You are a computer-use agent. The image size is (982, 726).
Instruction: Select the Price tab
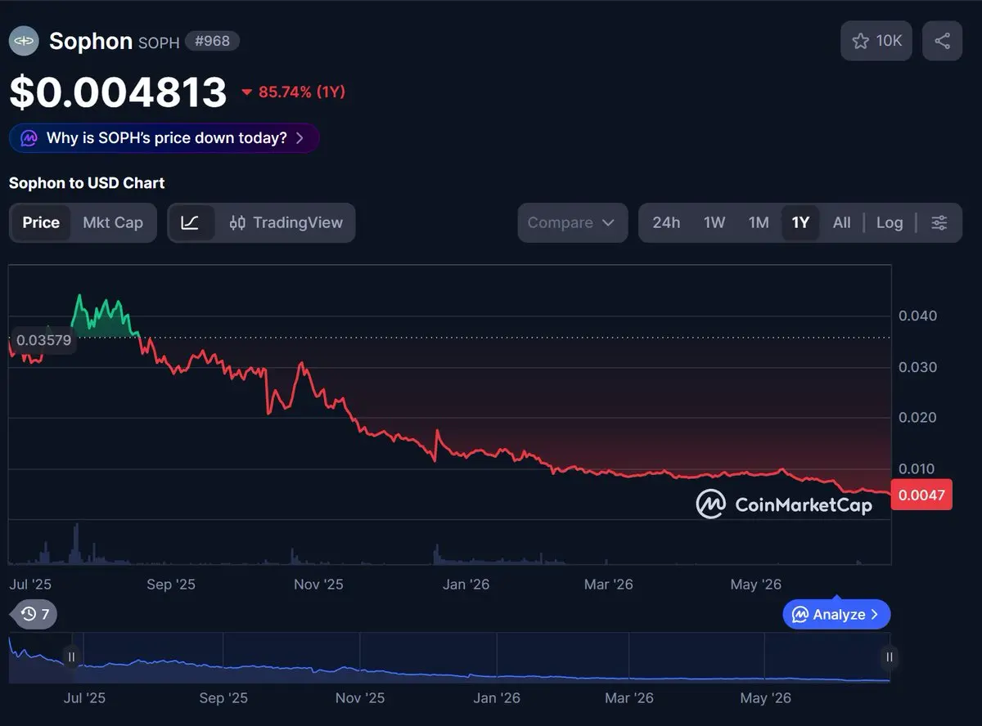pyautogui.click(x=41, y=222)
